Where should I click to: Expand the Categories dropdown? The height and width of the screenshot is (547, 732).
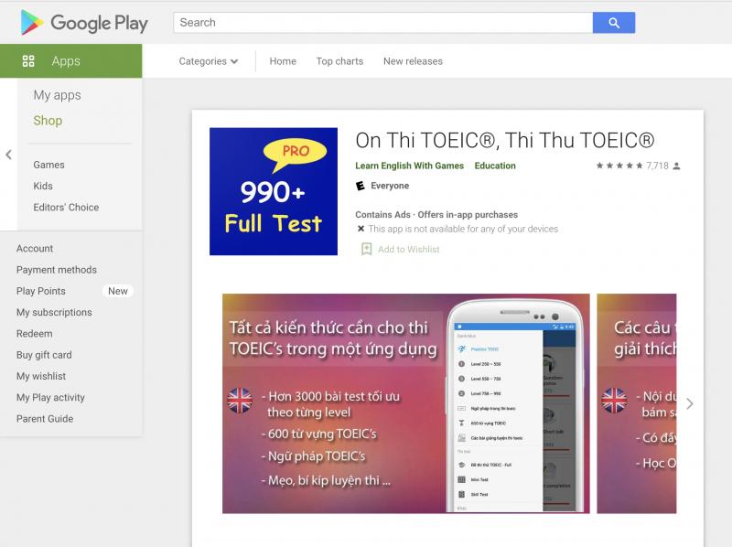point(209,61)
